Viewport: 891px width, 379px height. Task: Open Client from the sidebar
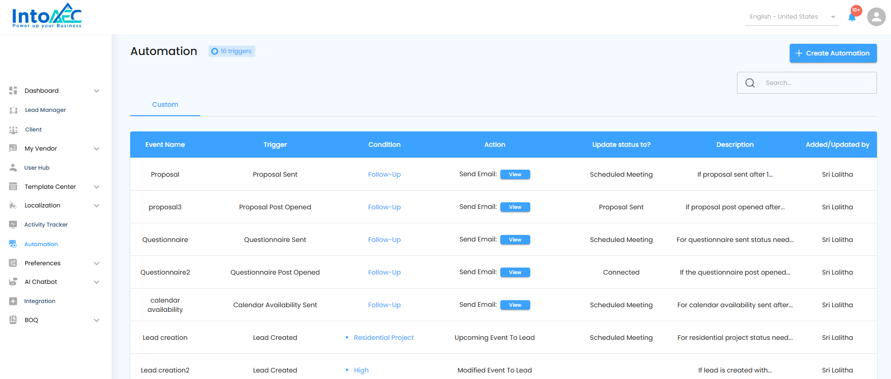[33, 130]
